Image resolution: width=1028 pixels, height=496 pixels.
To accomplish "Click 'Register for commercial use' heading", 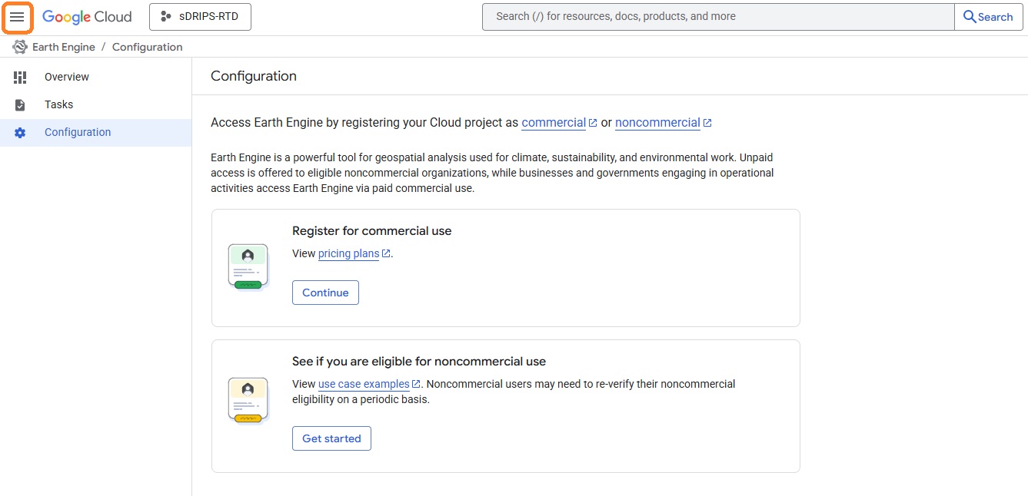I will [372, 230].
